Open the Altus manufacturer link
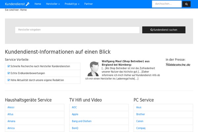 [10, 114]
